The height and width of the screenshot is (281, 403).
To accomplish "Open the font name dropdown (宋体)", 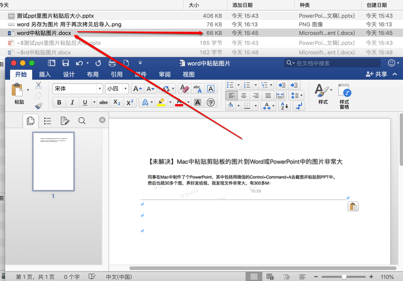I will 100,89.
